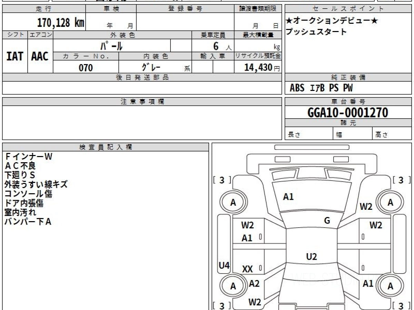Click the カラーNo. header
The image size is (414, 310).
click(x=86, y=56)
